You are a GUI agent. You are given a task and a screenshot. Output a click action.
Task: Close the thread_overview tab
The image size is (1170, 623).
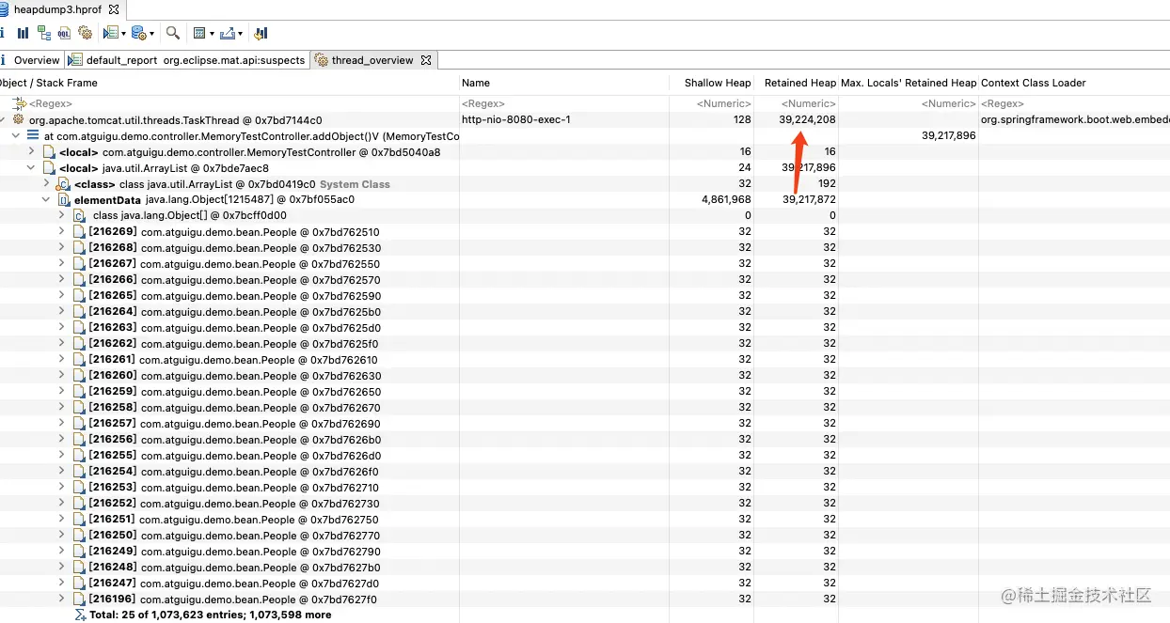[x=425, y=60]
